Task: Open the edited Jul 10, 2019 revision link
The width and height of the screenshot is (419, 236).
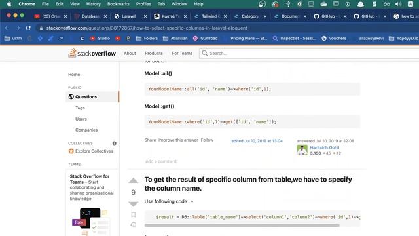Action: (x=257, y=141)
